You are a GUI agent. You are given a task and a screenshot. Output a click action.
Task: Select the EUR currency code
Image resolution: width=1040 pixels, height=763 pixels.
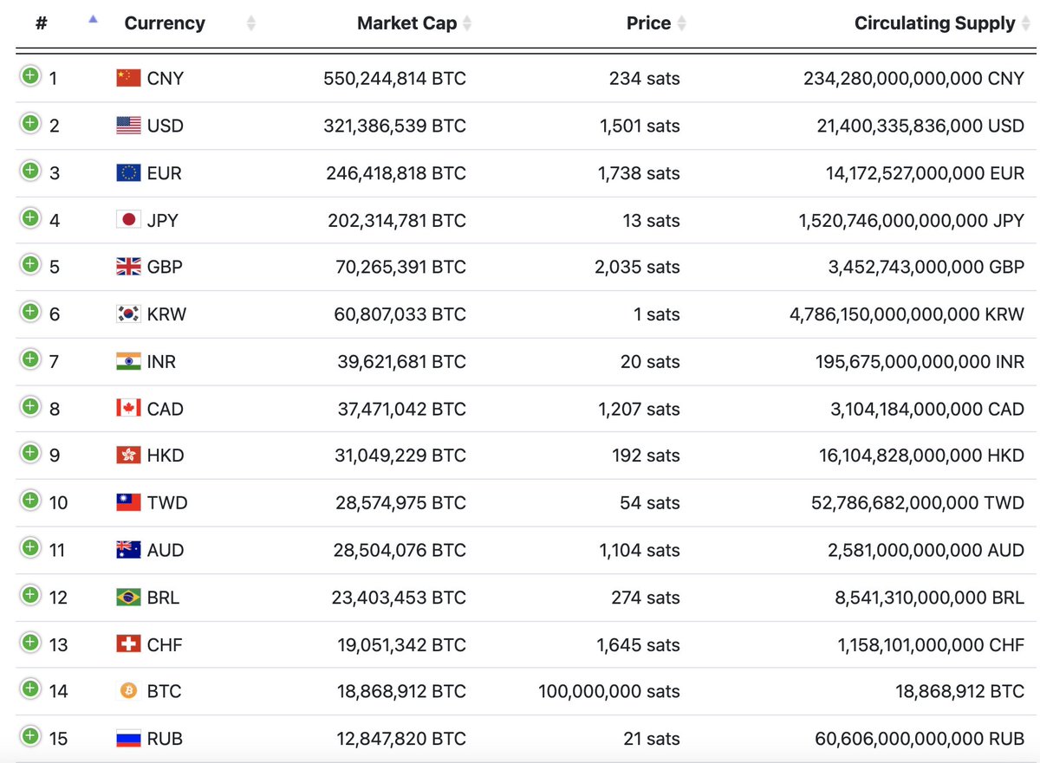pos(165,172)
